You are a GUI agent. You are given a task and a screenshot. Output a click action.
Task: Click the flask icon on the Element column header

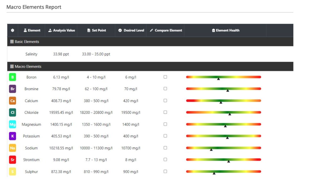click(26, 30)
